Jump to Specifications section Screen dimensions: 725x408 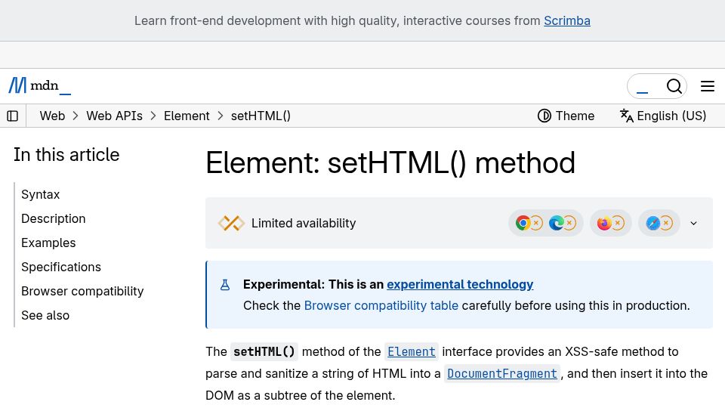click(61, 267)
